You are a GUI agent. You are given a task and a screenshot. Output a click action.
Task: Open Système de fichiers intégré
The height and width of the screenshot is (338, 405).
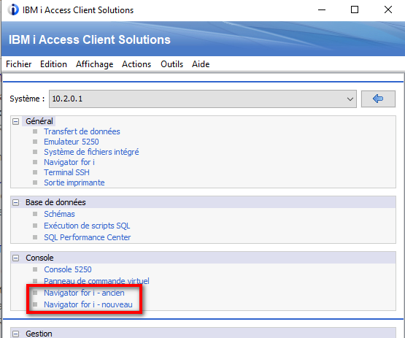91,152
